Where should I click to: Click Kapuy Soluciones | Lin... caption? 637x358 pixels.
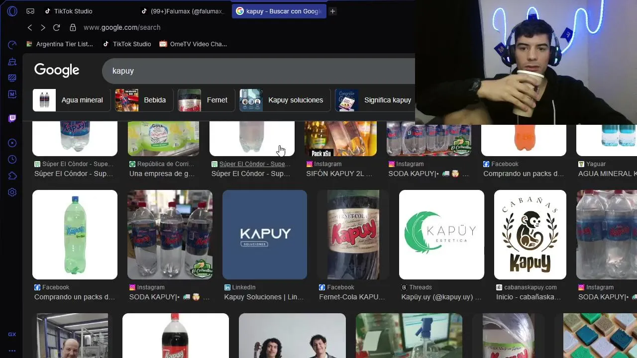264,297
